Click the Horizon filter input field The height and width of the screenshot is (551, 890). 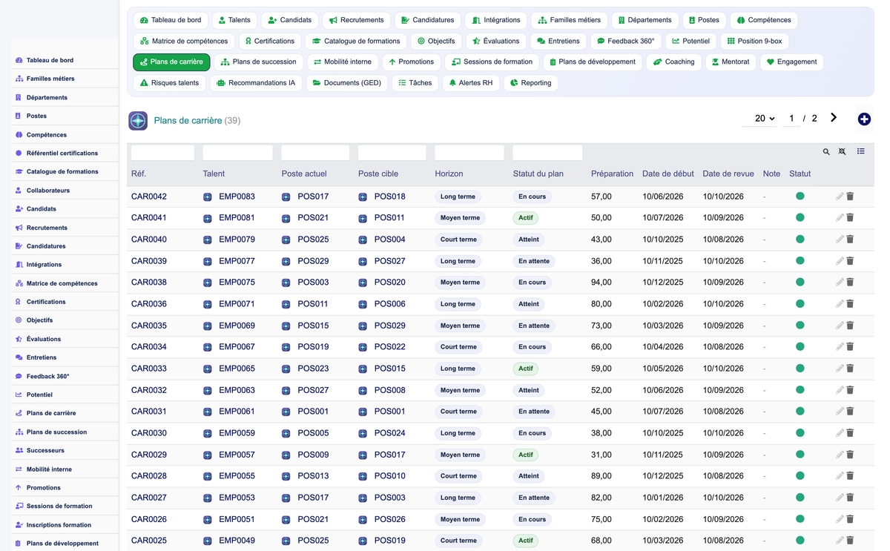(x=469, y=152)
